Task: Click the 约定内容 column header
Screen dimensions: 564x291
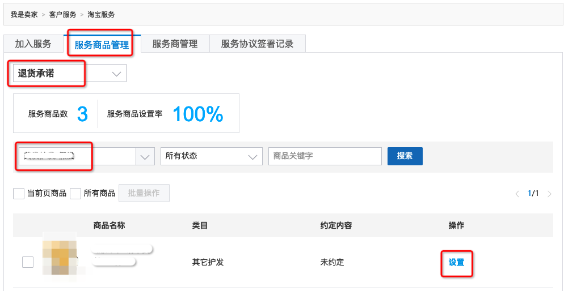Action: [336, 225]
